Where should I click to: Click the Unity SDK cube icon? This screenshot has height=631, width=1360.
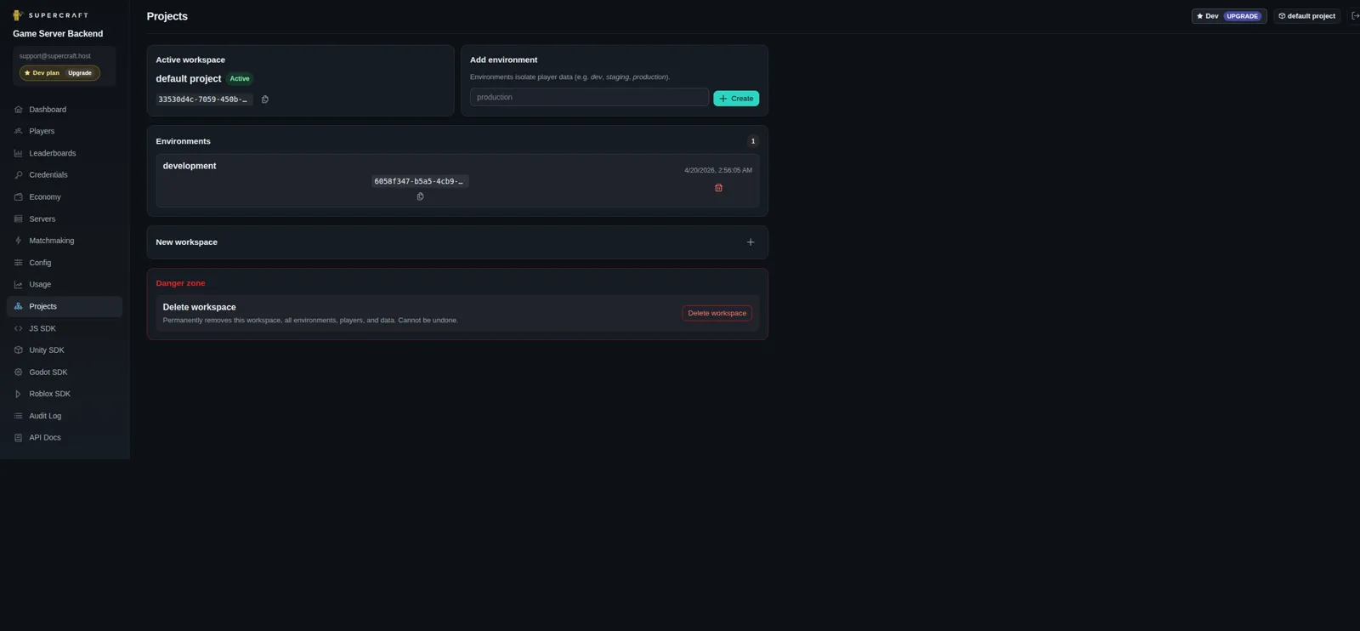pyautogui.click(x=18, y=350)
